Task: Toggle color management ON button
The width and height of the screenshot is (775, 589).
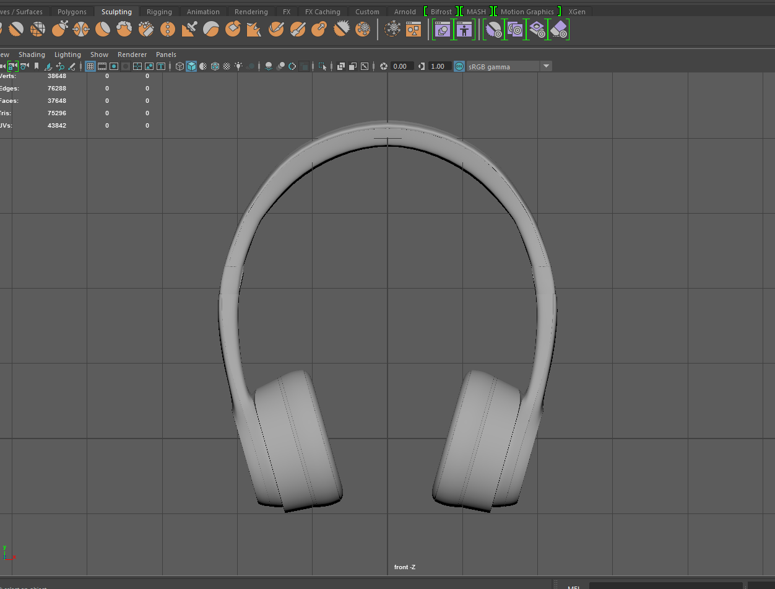Action: [459, 66]
